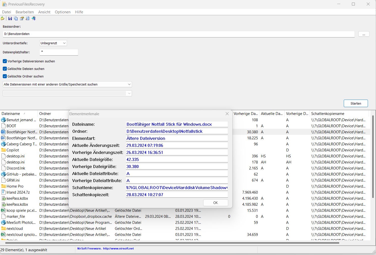The image size is (376, 255).
Task: Expand the Alle Dateiversionen search mode dropdown
Action: 67,84
